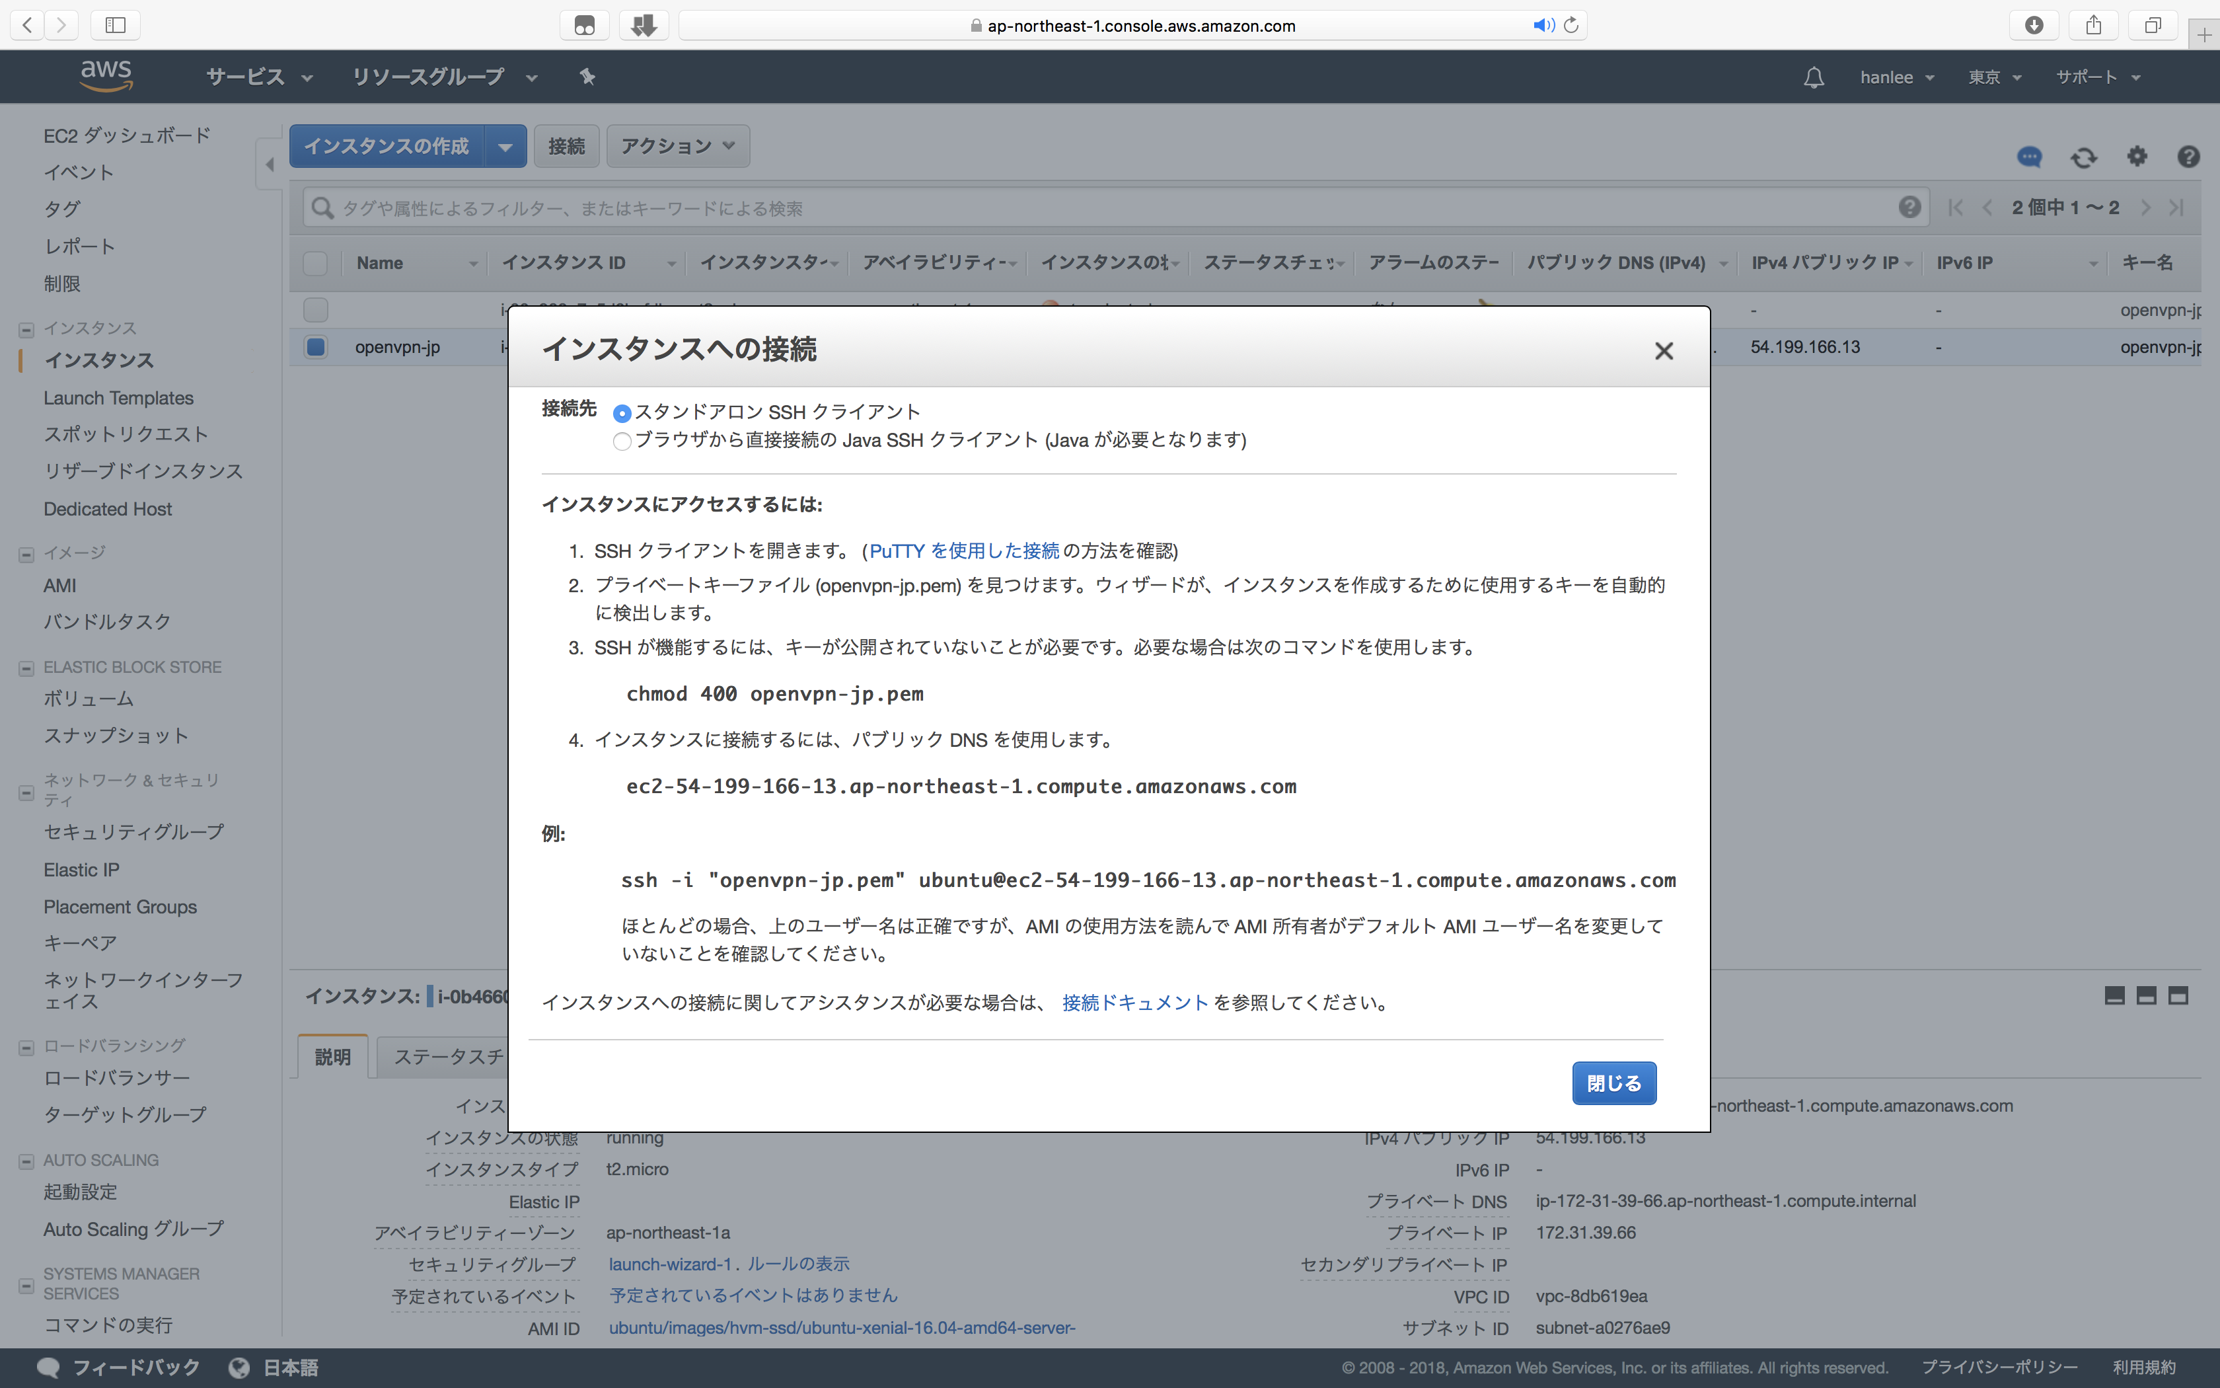Open the feedback chat bubble icon
Screen dimensions: 2220x1388
pos(2029,157)
